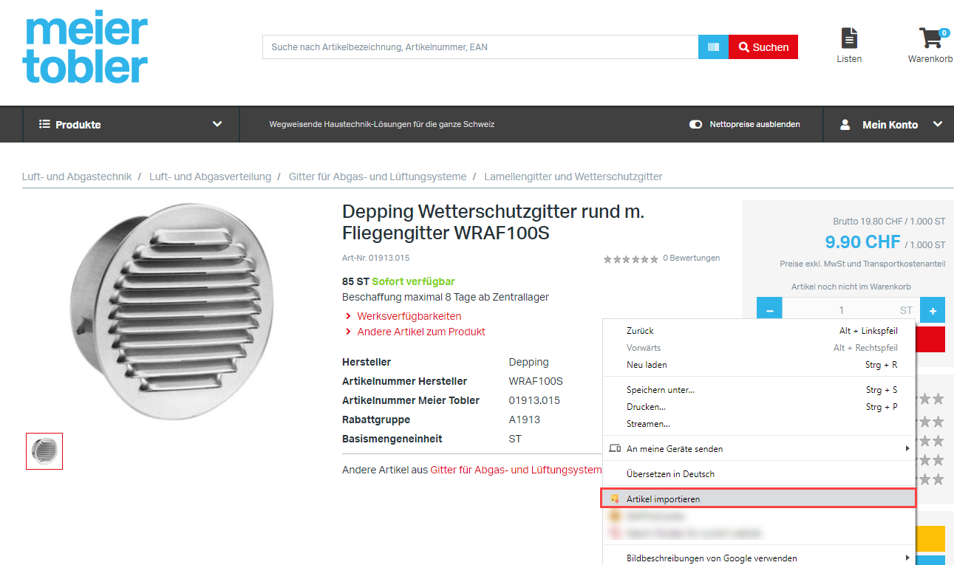Decrease quantity with the minus button
The width and height of the screenshot is (954, 565).
tap(769, 310)
